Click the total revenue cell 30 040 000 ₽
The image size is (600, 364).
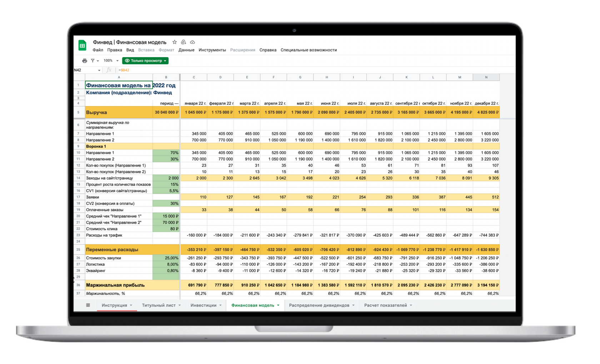pyautogui.click(x=166, y=112)
